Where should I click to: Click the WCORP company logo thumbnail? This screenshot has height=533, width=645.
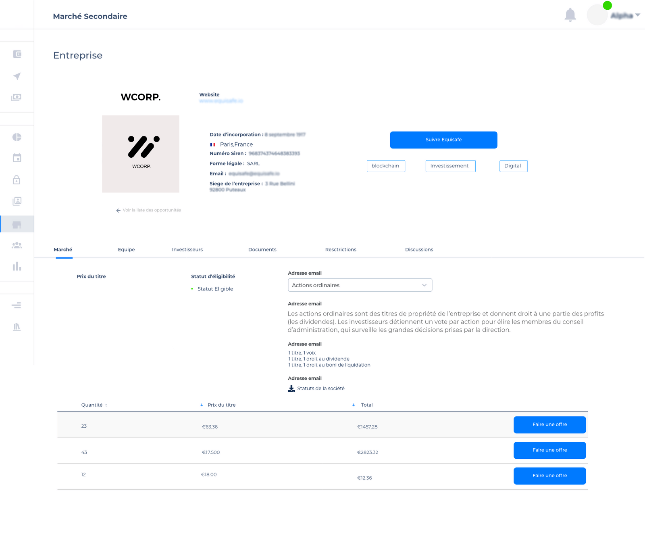[141, 154]
